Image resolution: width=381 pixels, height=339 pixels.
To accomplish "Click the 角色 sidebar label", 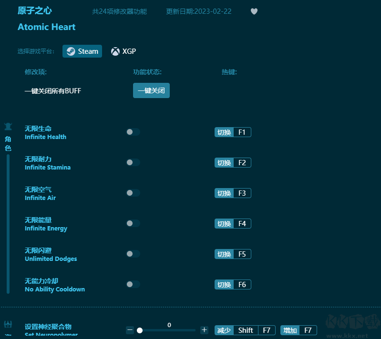I will 8,143.
